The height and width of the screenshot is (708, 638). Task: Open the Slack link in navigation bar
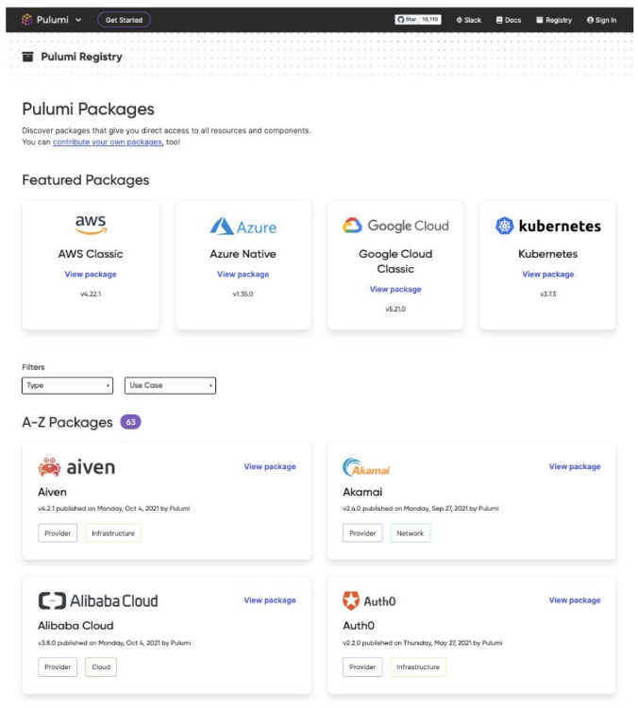click(x=469, y=20)
